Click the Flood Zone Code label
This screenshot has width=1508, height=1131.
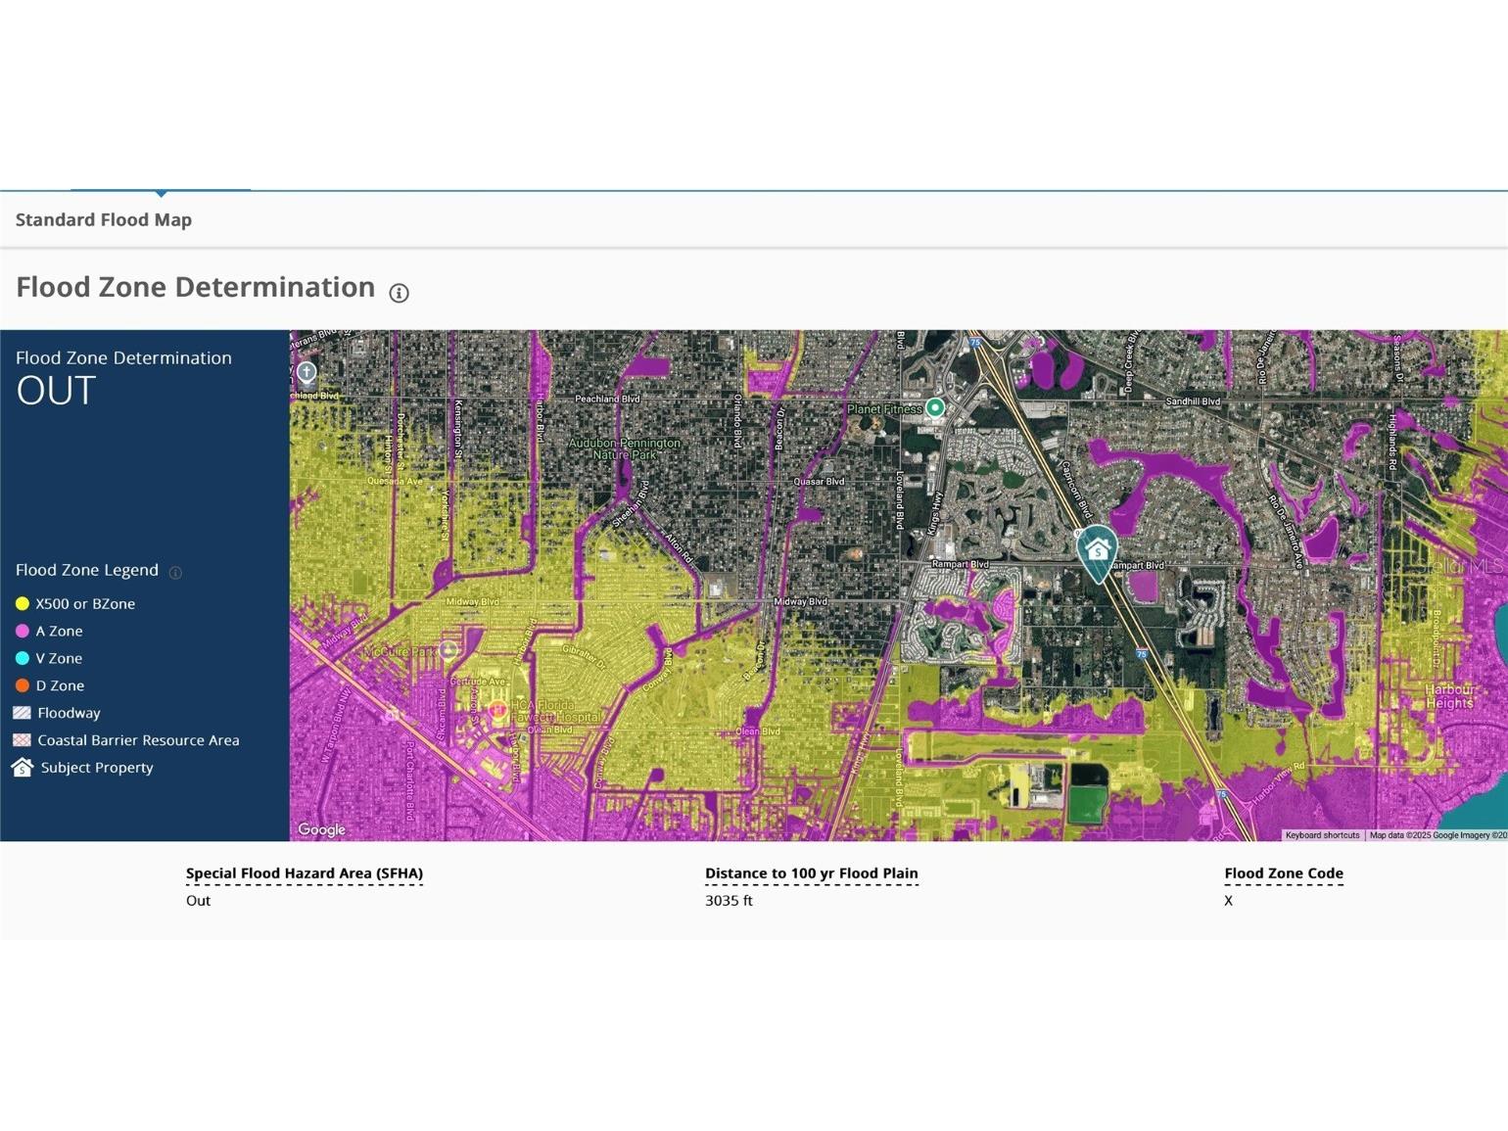[x=1283, y=873]
